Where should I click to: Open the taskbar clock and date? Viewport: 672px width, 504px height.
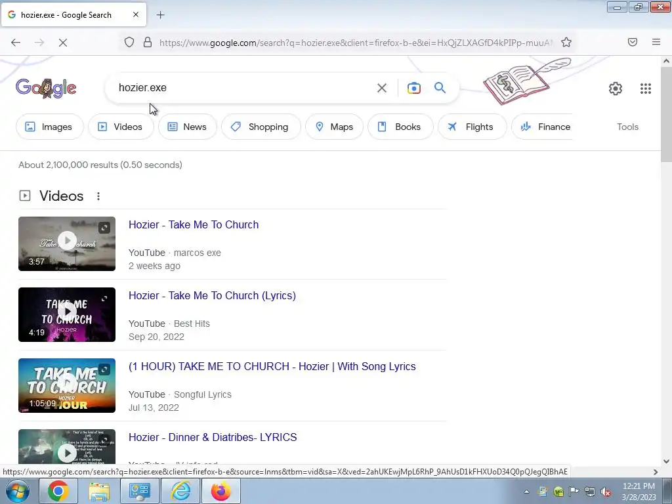point(639,492)
